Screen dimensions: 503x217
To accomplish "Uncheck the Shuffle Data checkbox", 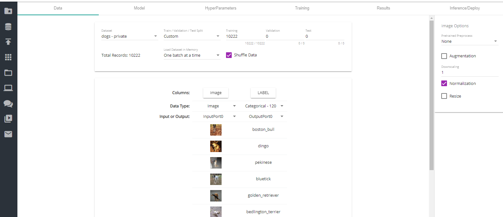I will [x=229, y=55].
